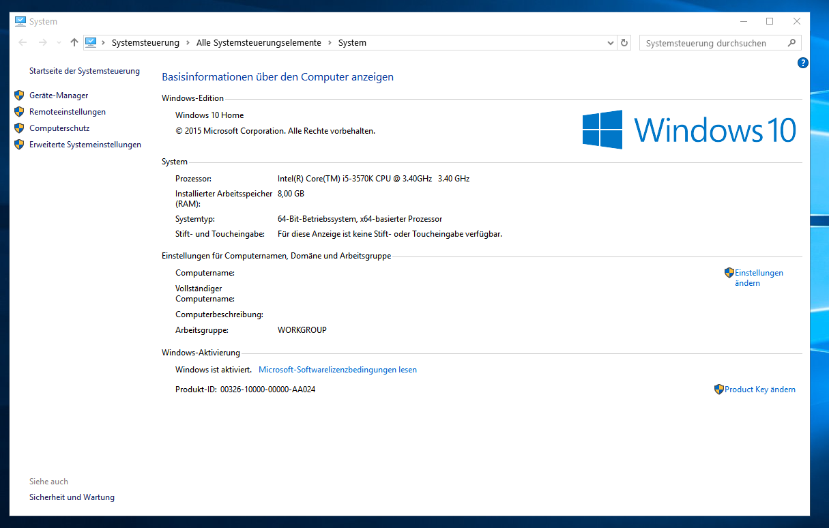Open Systemsteuerung breadcrumb
Image resolution: width=829 pixels, height=528 pixels.
(145, 43)
